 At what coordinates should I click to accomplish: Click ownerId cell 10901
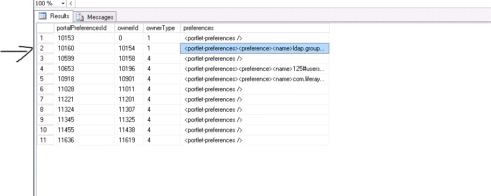point(129,79)
